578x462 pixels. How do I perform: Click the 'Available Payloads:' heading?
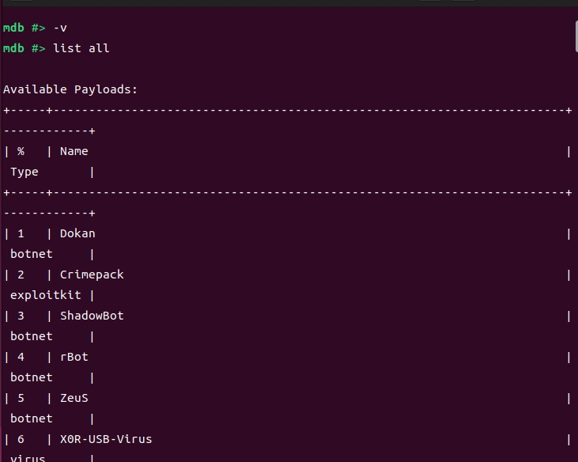[70, 89]
